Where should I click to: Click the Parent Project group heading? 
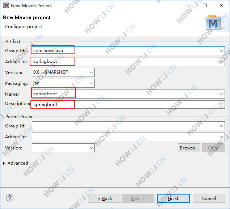tap(20, 117)
